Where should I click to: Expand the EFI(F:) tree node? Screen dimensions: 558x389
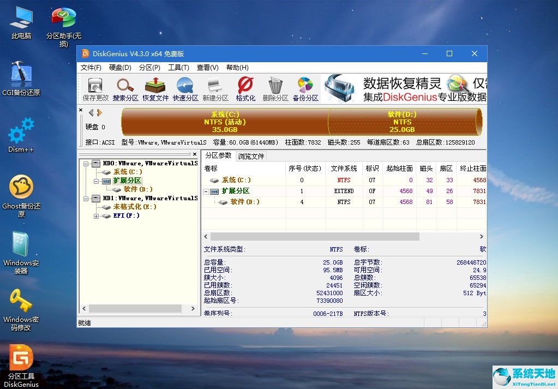95,216
